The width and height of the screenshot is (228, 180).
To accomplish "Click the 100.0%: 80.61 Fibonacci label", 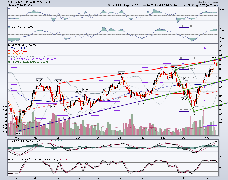I will tap(188, 110).
